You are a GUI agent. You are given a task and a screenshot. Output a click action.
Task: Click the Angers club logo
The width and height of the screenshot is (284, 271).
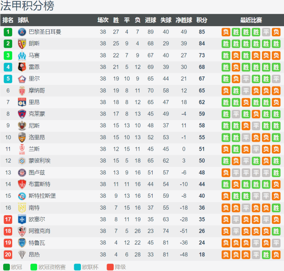(x=22, y=254)
